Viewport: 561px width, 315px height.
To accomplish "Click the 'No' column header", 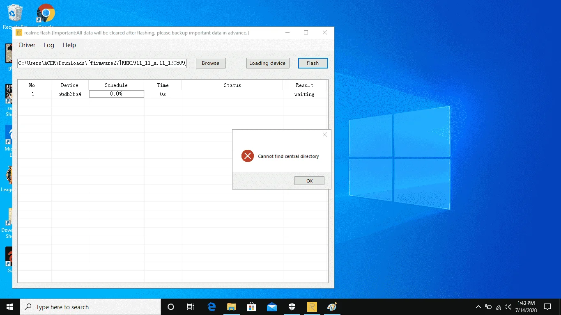I will [x=32, y=85].
